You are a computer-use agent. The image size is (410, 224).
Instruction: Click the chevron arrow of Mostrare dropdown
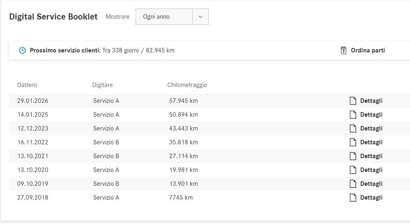(200, 17)
